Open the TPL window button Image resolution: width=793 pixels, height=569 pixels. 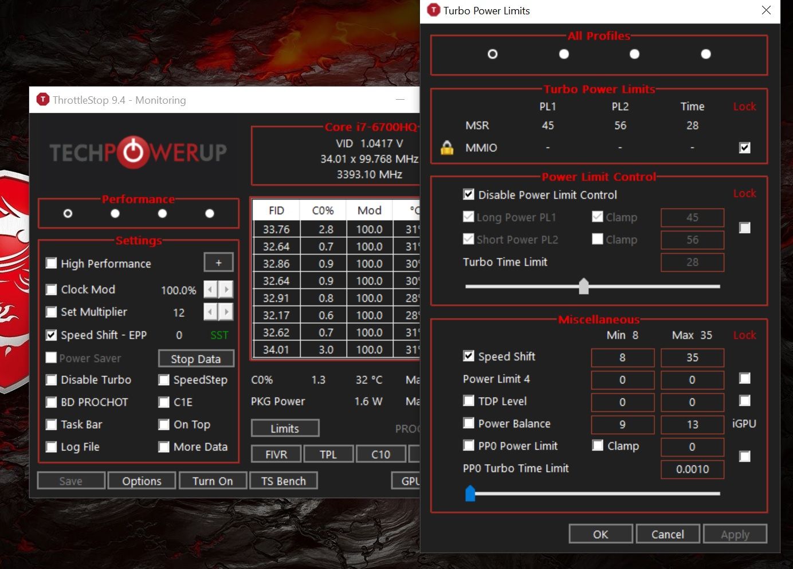click(328, 454)
